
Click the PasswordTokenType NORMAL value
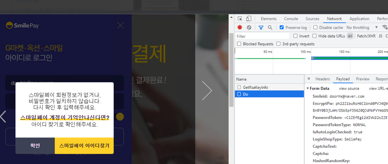(x=359, y=125)
